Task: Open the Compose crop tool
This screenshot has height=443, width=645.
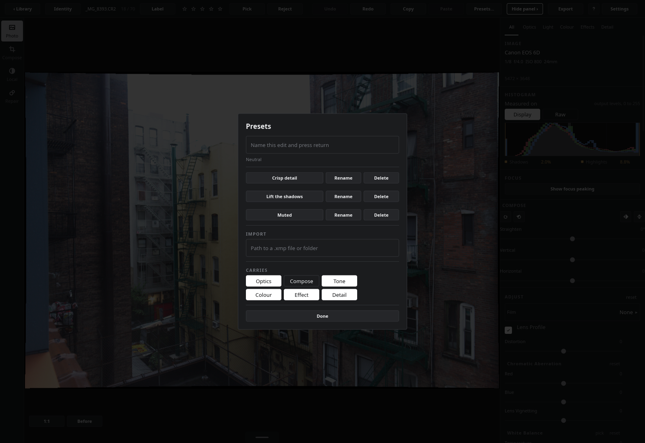Action: [x=12, y=53]
